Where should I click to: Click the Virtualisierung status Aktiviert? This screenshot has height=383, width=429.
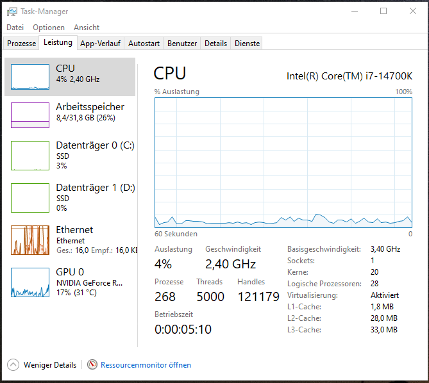[x=385, y=295]
